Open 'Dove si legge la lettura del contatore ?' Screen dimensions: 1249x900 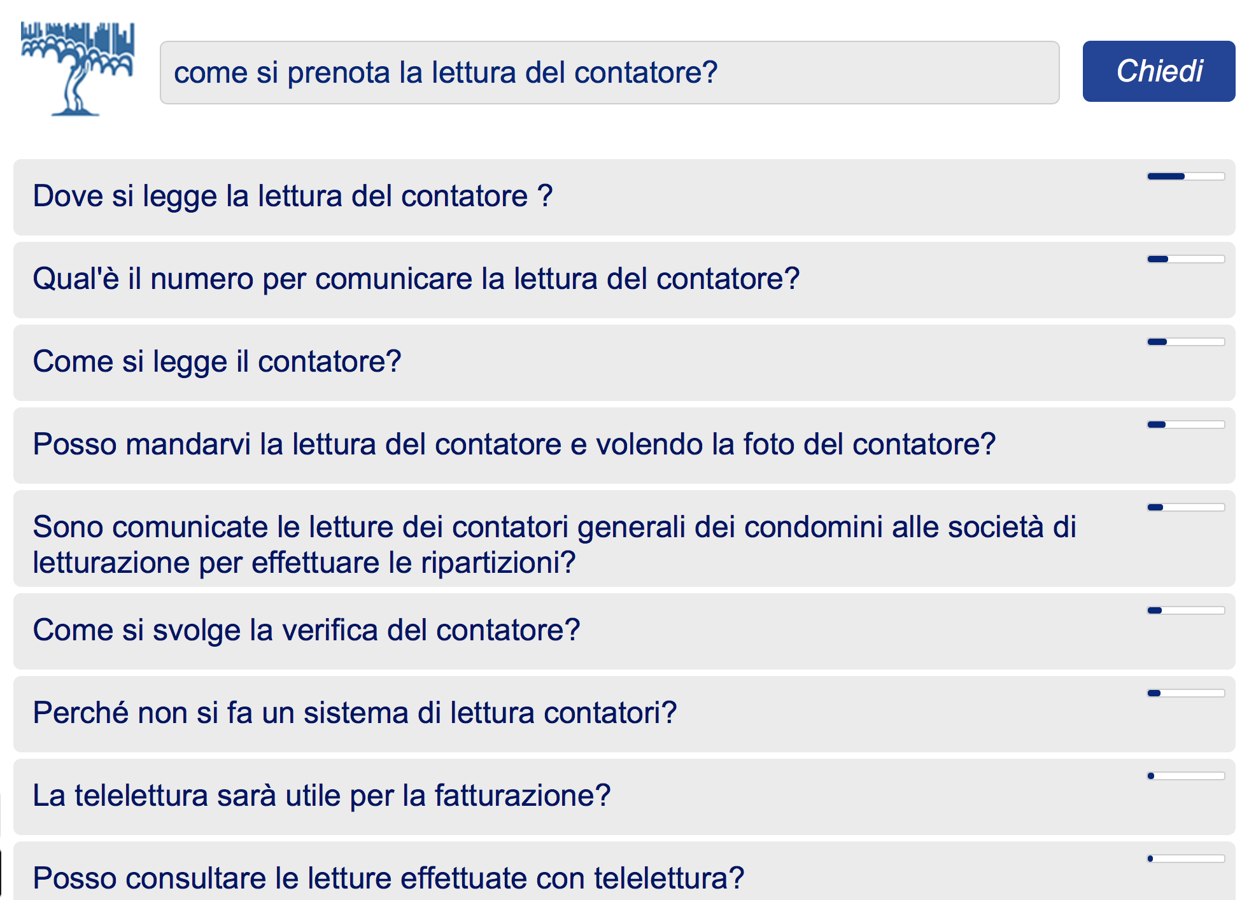(x=293, y=196)
